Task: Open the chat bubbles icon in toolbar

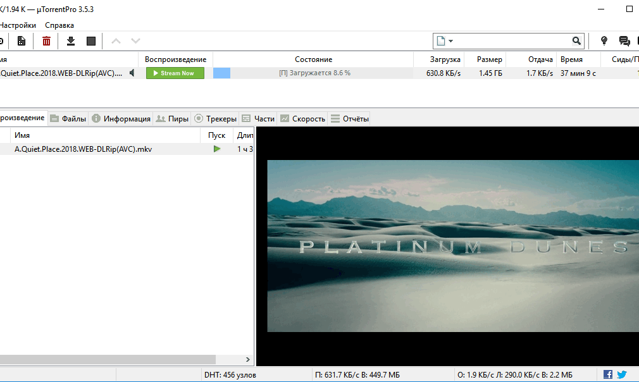Action: pyautogui.click(x=624, y=41)
